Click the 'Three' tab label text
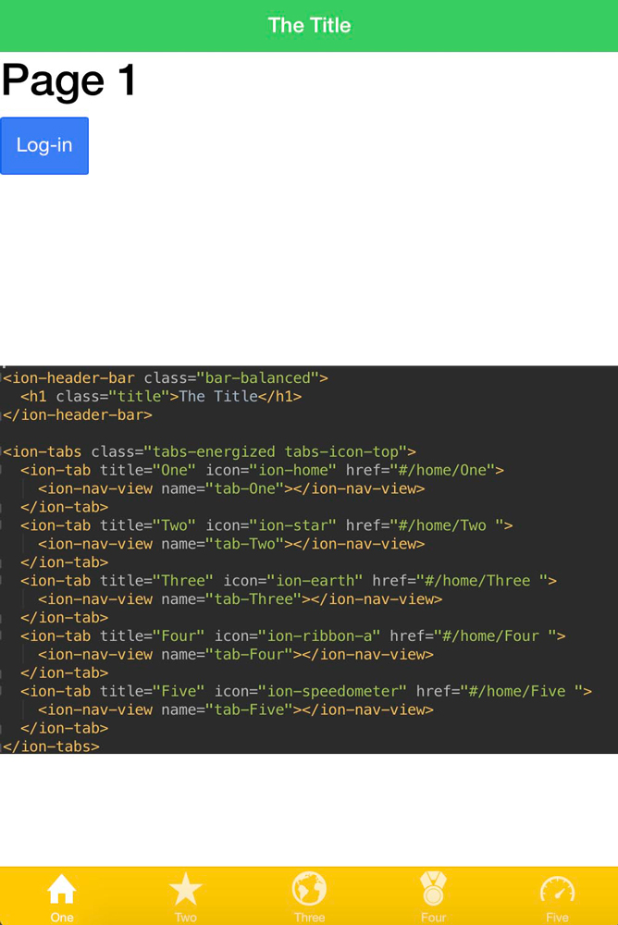This screenshot has height=925, width=618. pos(309,918)
